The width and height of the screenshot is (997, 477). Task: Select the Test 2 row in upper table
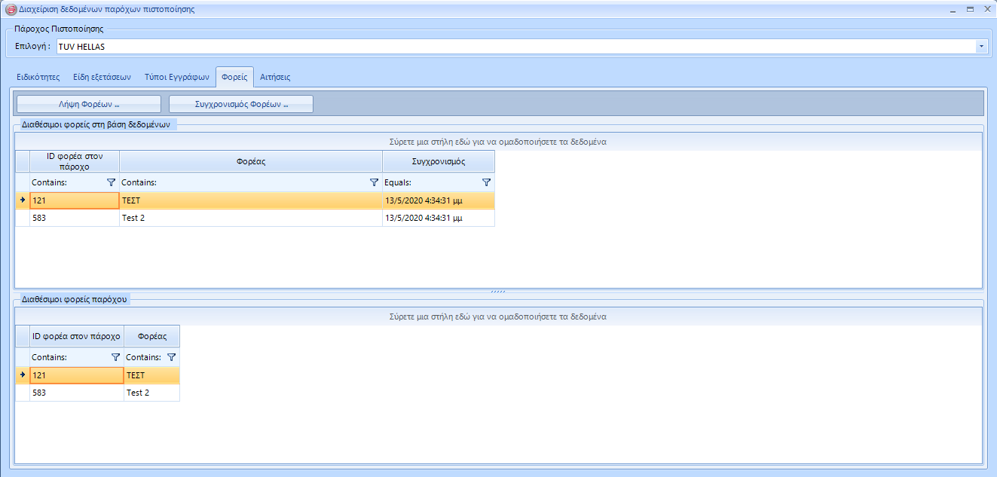tap(251, 218)
